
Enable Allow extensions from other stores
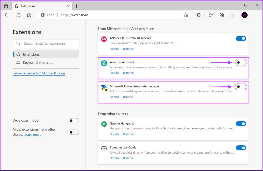(74, 132)
